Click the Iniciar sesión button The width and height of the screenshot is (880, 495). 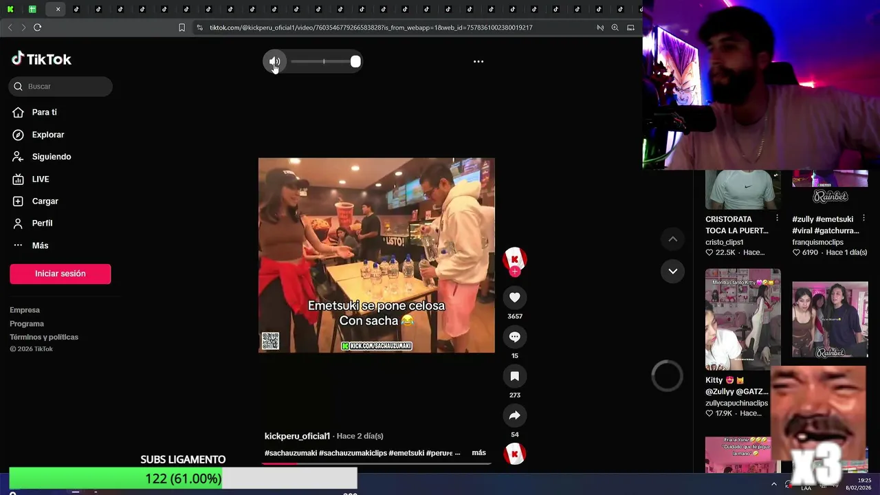point(60,274)
